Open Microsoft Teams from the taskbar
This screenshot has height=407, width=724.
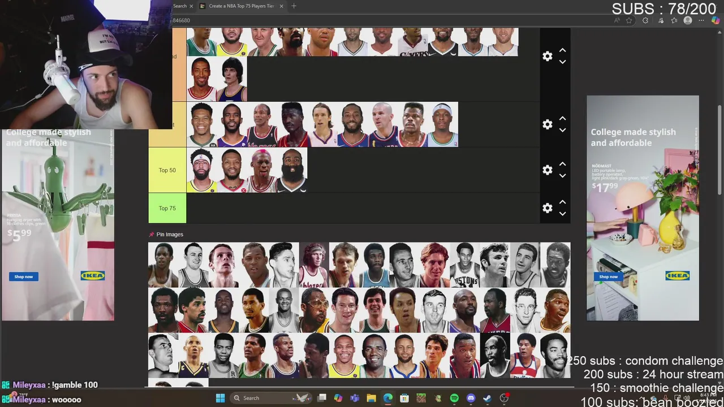355,398
